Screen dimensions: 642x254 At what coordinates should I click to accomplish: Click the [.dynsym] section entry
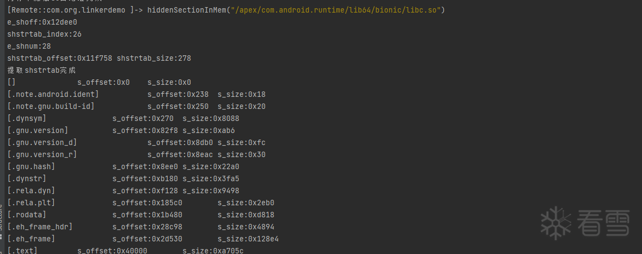[x=27, y=118]
